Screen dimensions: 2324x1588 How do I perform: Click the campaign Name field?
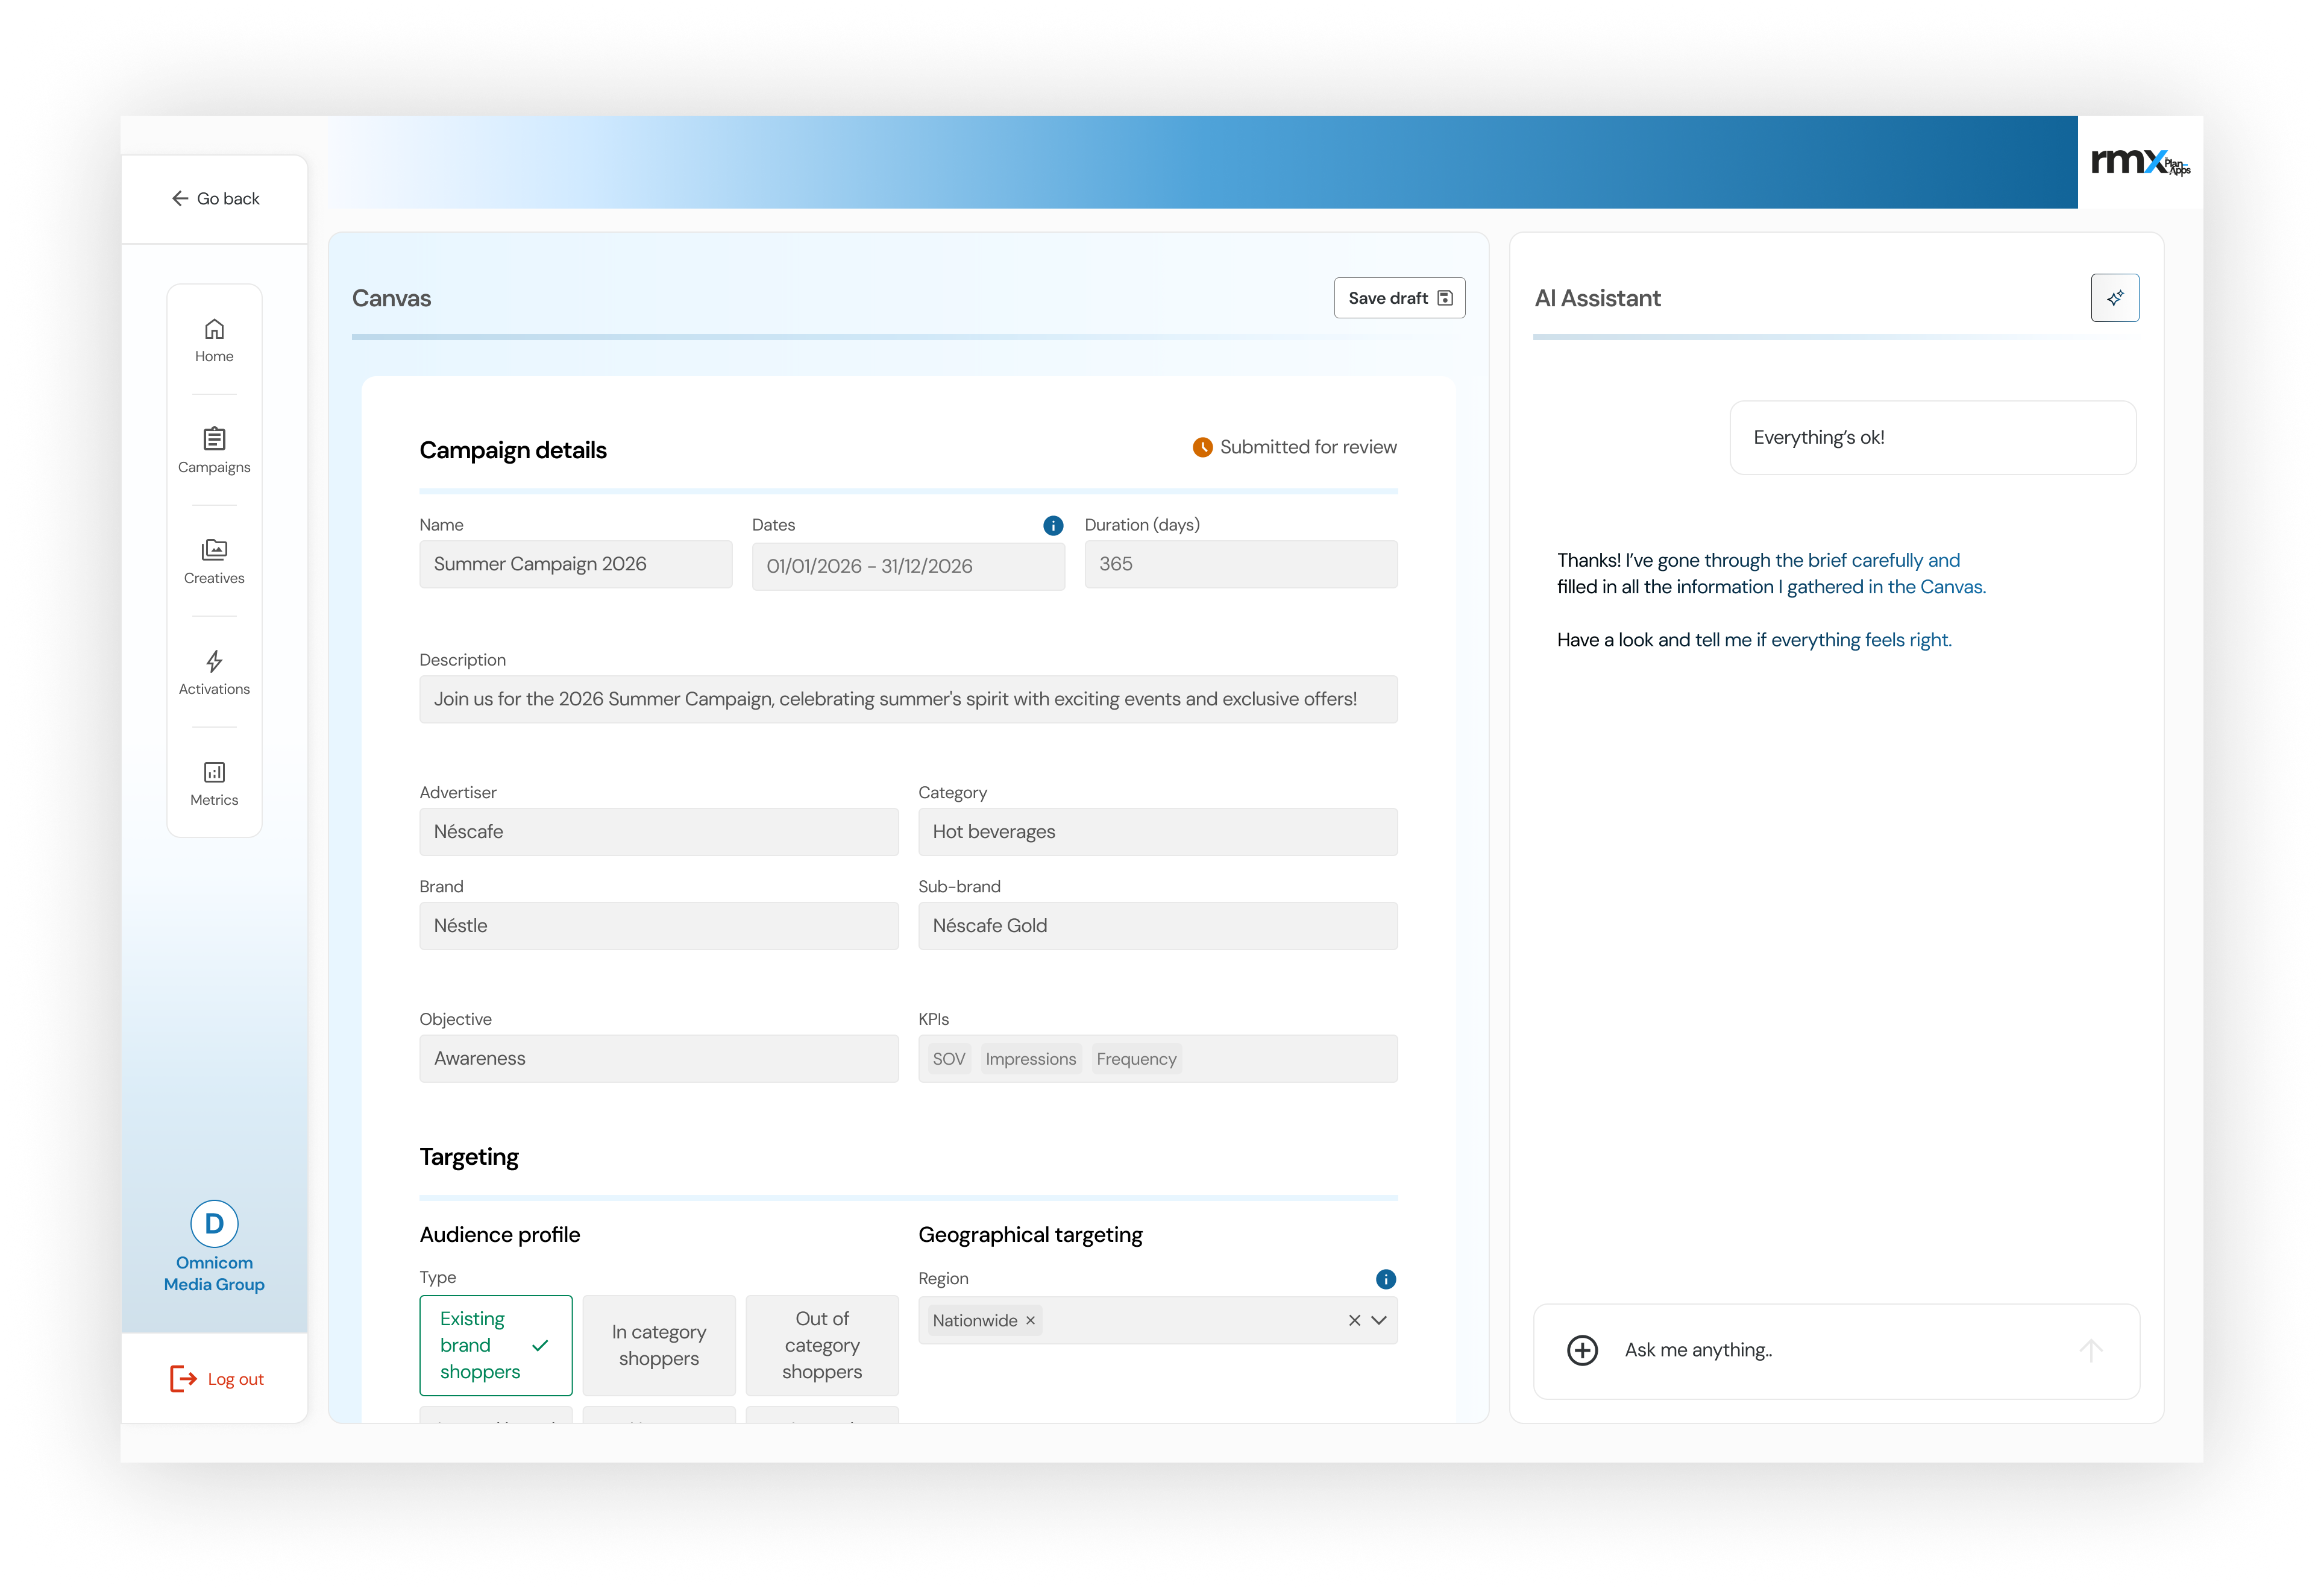(575, 565)
